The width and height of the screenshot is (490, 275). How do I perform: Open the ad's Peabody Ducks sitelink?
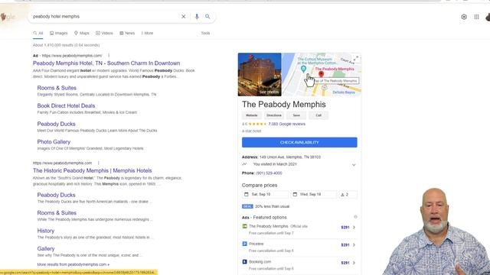[56, 124]
